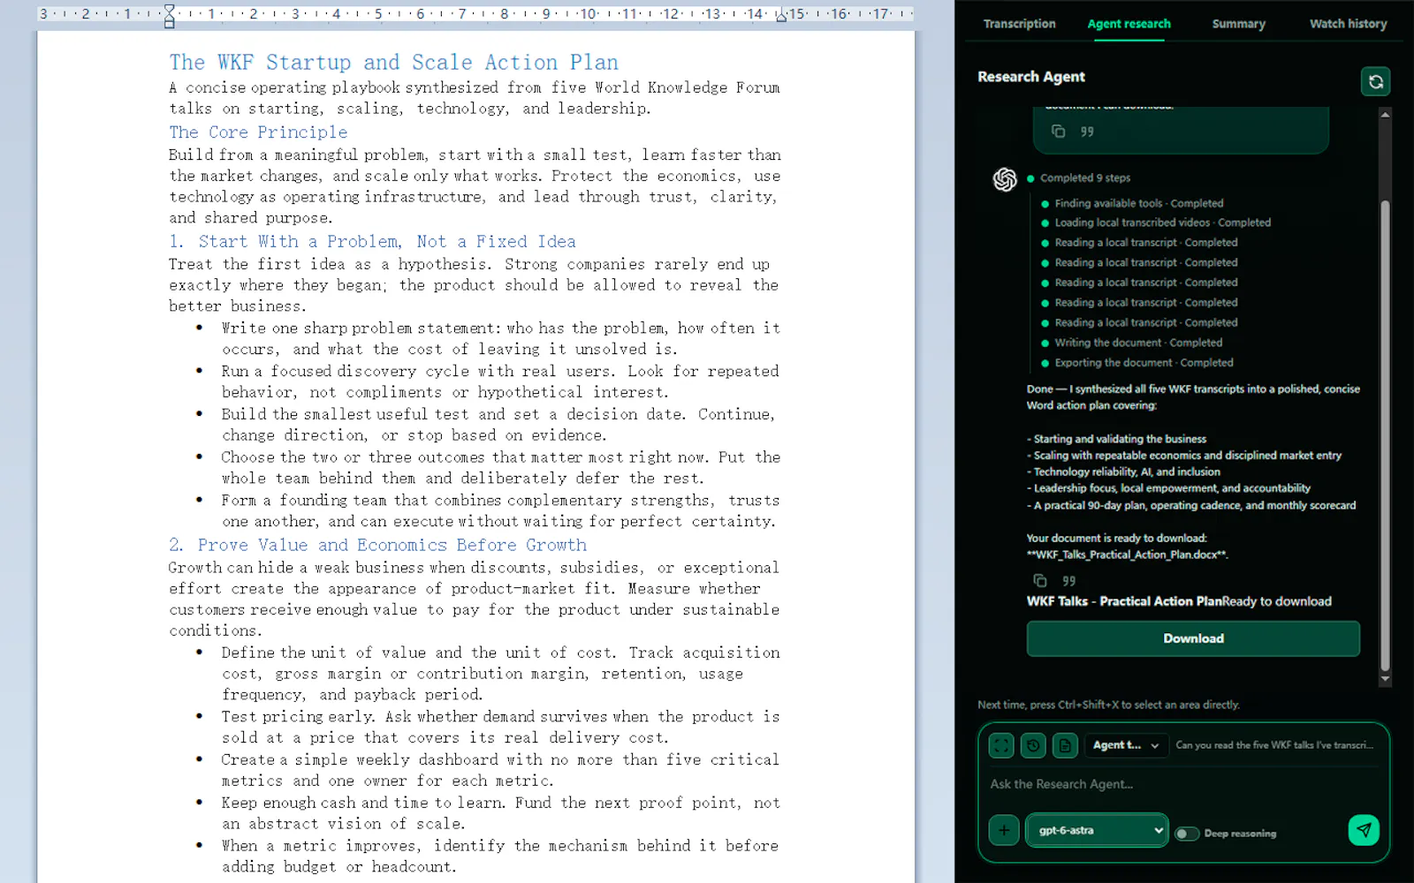This screenshot has width=1414, height=883.
Task: Switch to the Transcription tab
Action: 1019,24
